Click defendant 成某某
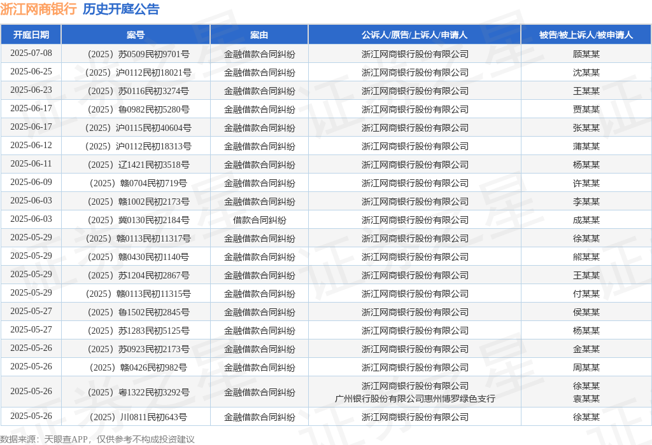 (x=586, y=220)
